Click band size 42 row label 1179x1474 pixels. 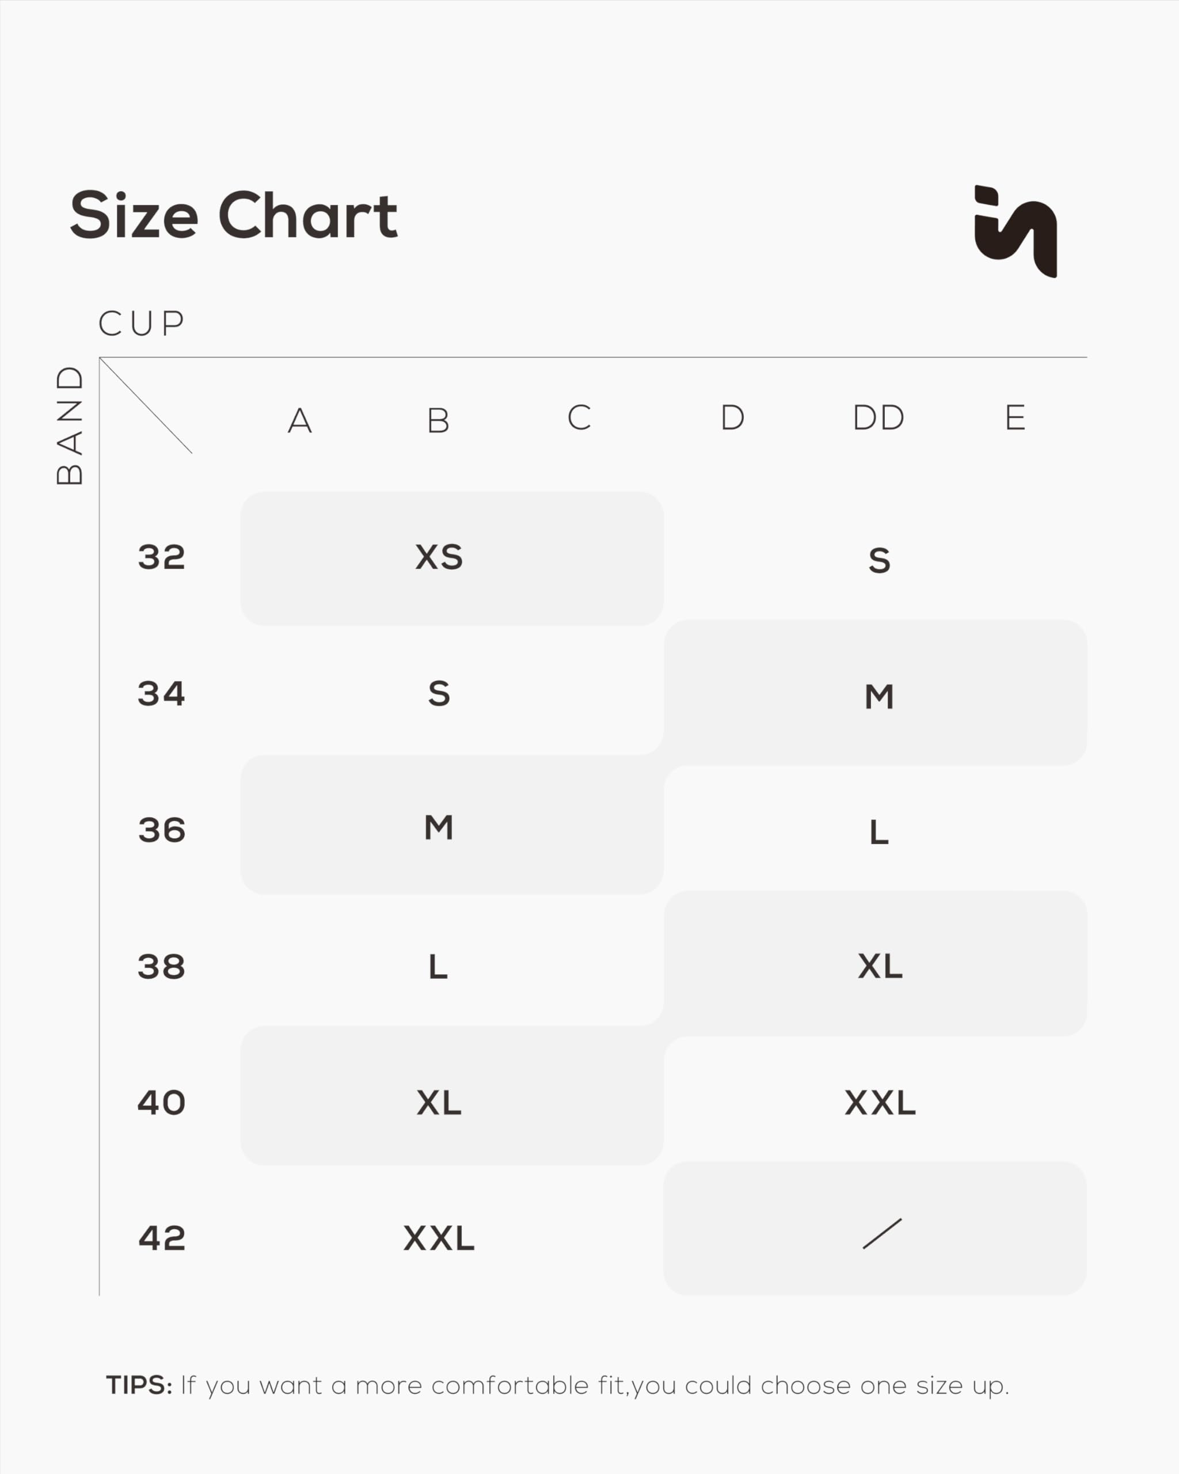(x=161, y=1238)
